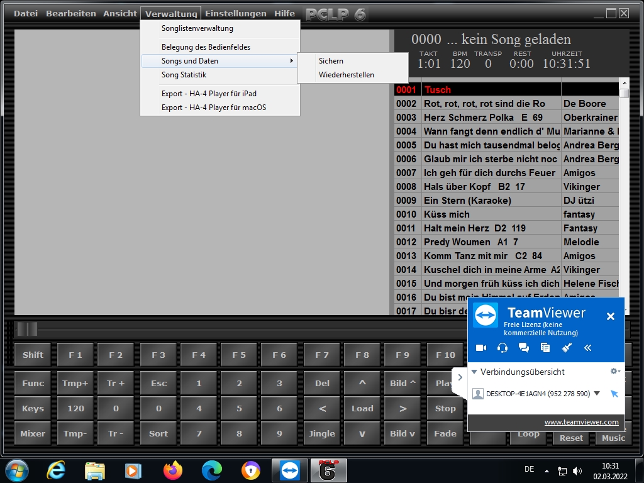The image size is (644, 483).
Task: Start video in TeamViewer panel
Action: (481, 348)
